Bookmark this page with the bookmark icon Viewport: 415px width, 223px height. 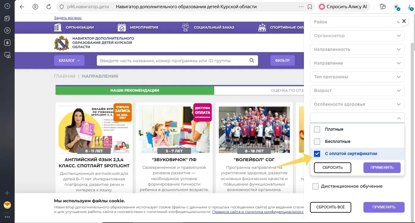click(310, 7)
